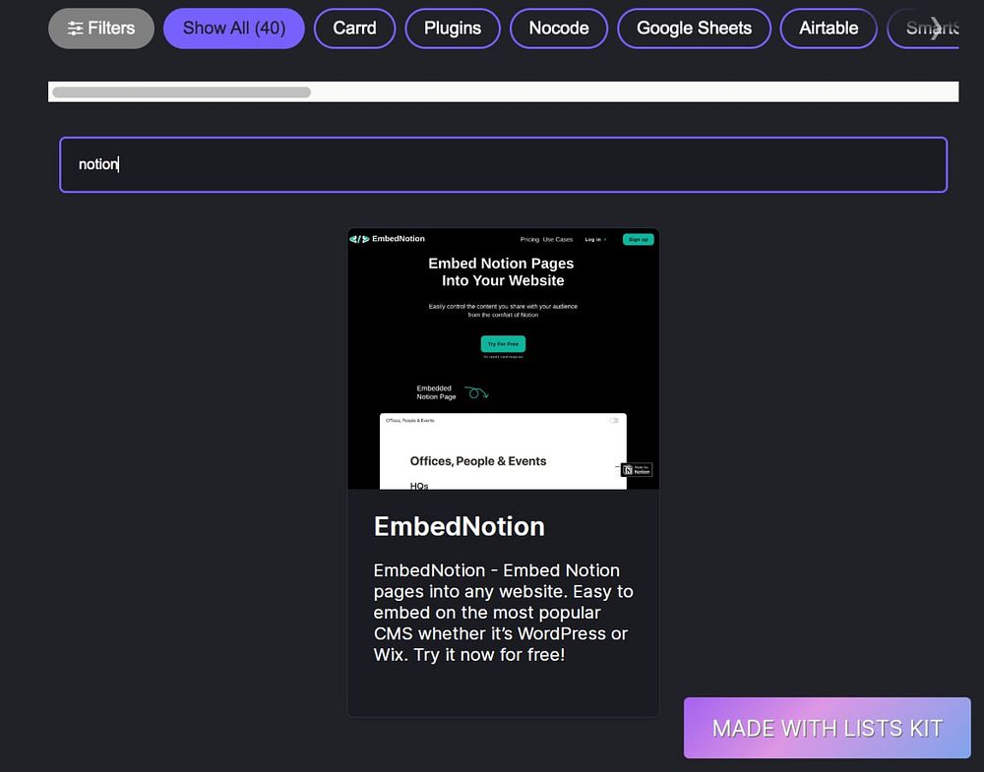This screenshot has height=772, width=984.
Task: Open the Filters button
Action: (101, 29)
